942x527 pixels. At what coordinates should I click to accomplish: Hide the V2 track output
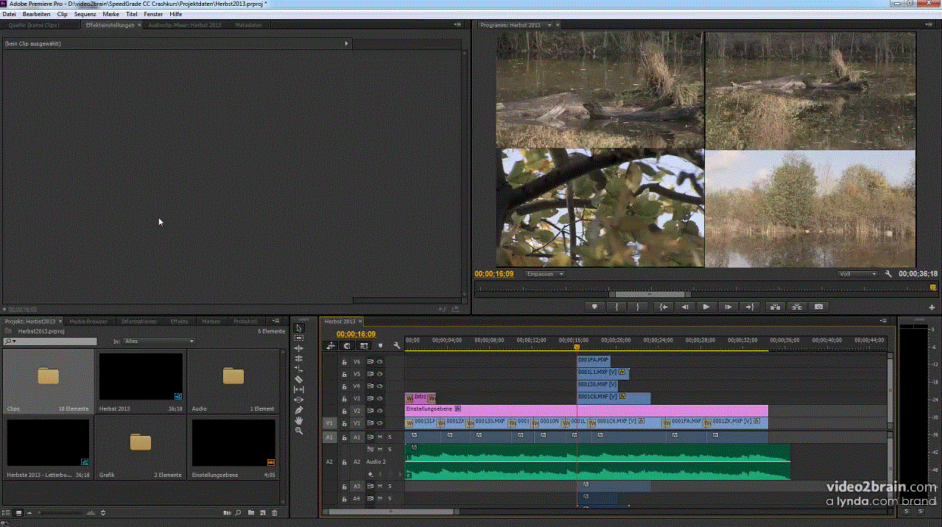pyautogui.click(x=380, y=411)
